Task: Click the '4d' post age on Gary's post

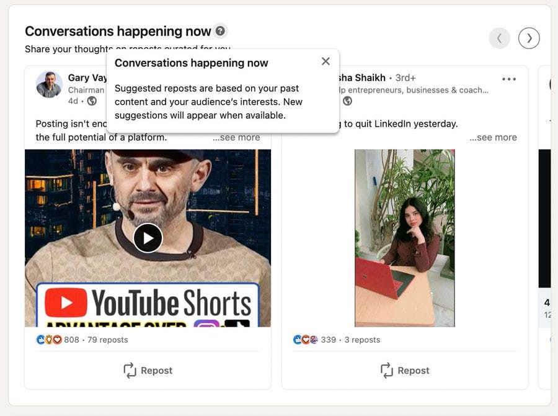Action: 73,101
